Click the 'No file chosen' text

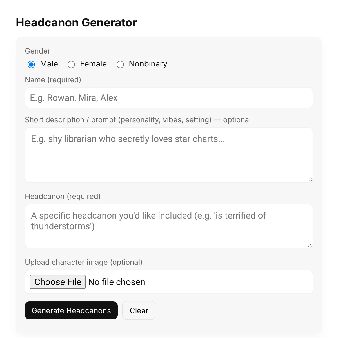coord(117,282)
